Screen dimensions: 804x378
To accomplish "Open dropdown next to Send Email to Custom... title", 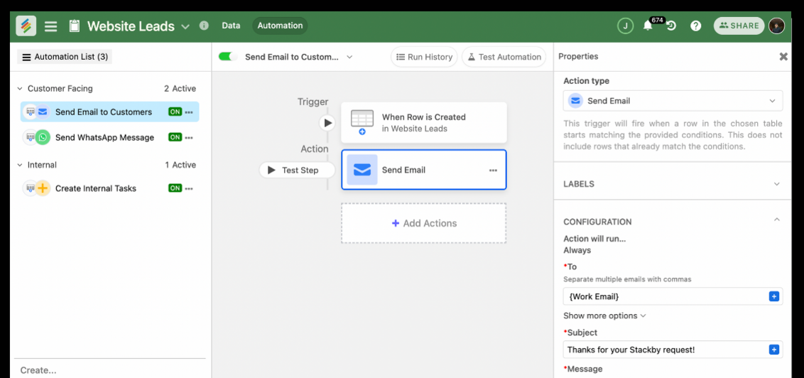I will [x=349, y=57].
